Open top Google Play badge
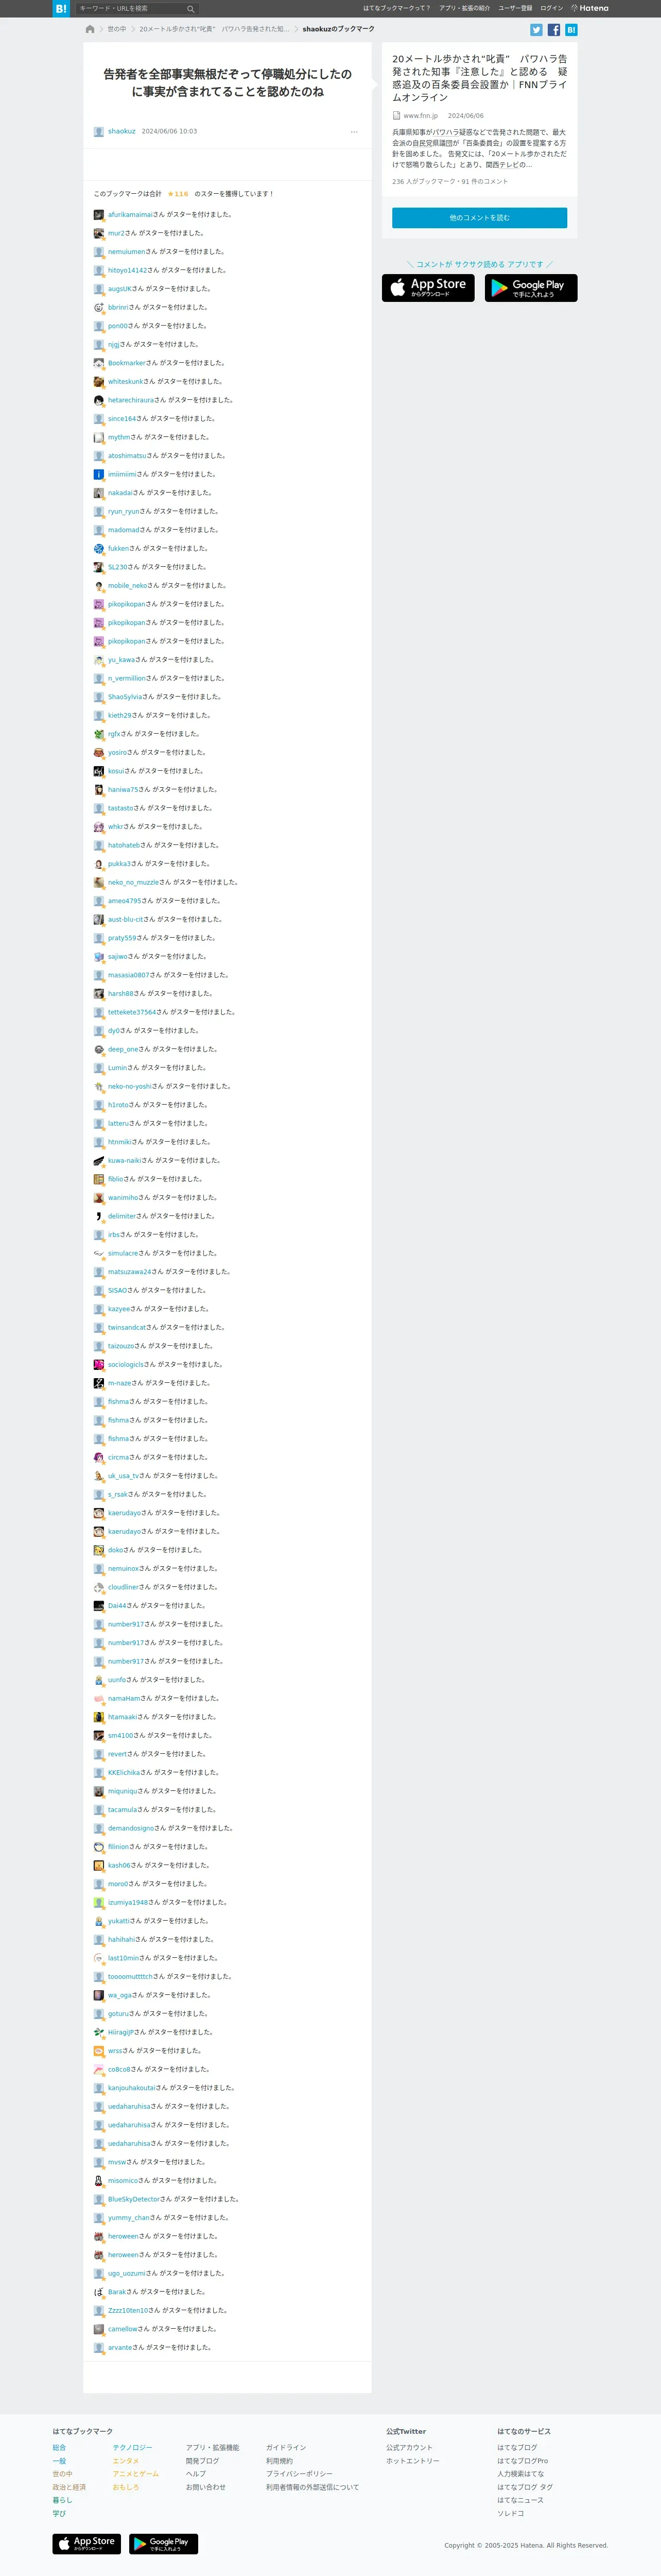The image size is (661, 2576). pos(531,288)
